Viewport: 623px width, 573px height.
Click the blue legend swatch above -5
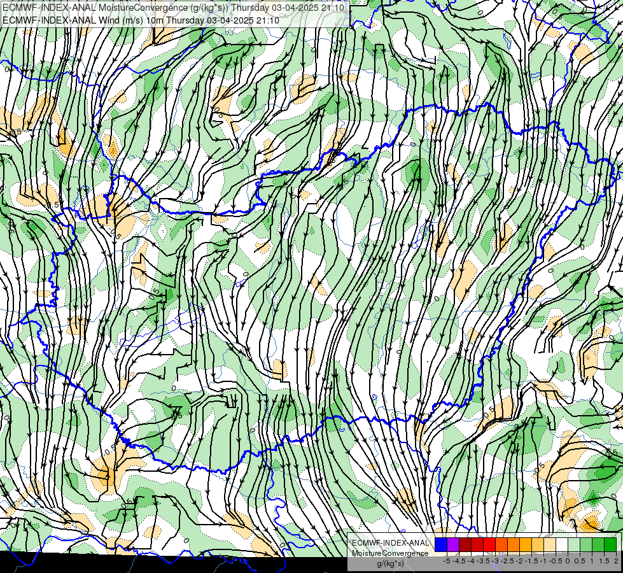click(x=441, y=544)
